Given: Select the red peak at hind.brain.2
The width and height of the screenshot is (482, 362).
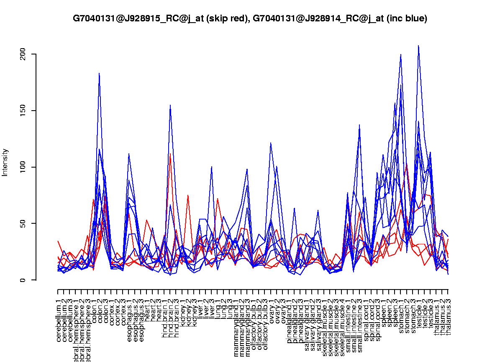Looking at the screenshot, I should [170, 154].
